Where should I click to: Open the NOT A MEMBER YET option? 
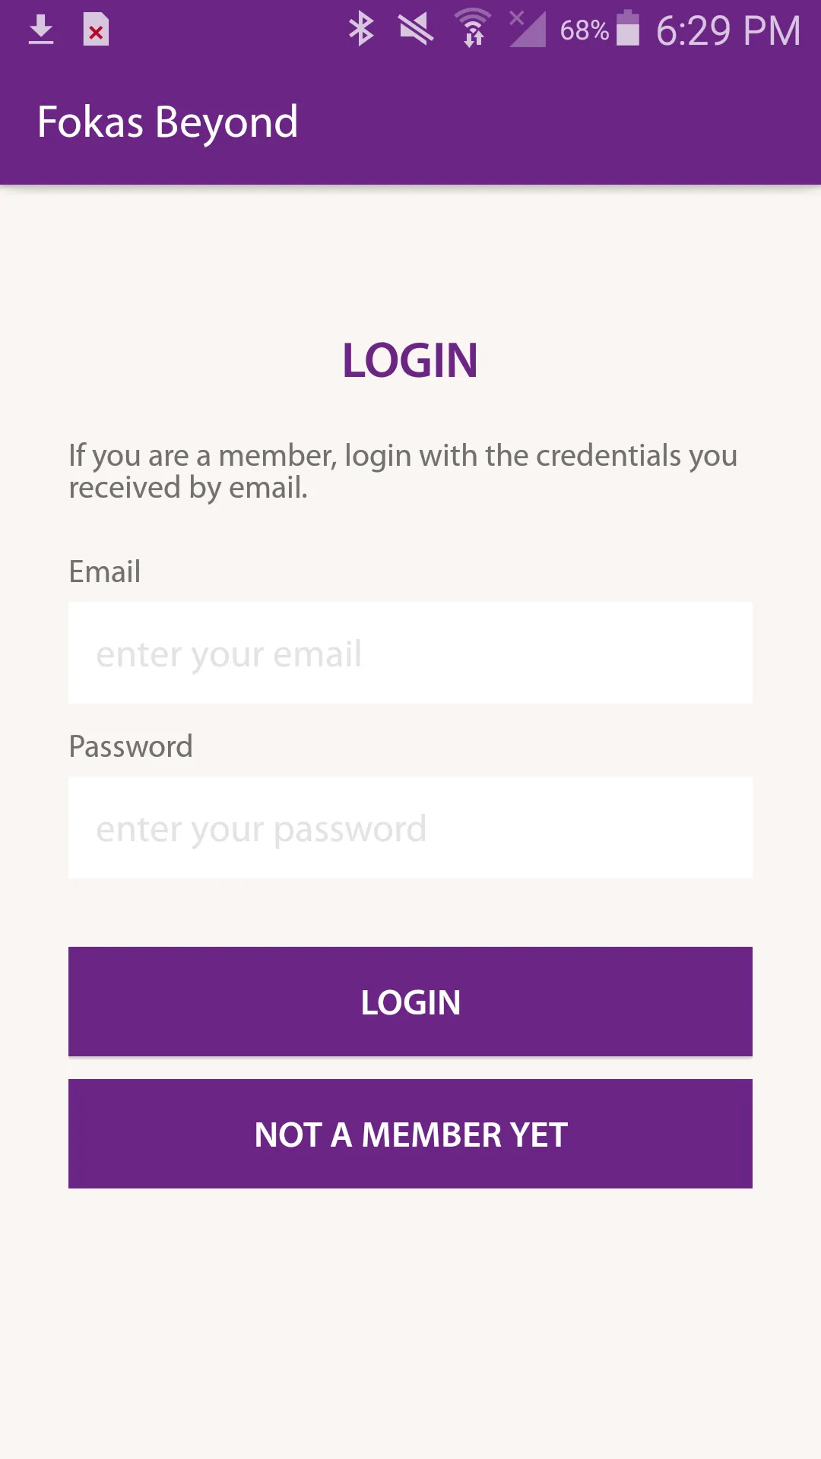click(410, 1134)
